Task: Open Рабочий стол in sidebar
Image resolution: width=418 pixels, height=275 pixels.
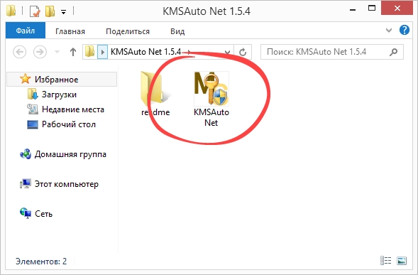Action: click(69, 124)
